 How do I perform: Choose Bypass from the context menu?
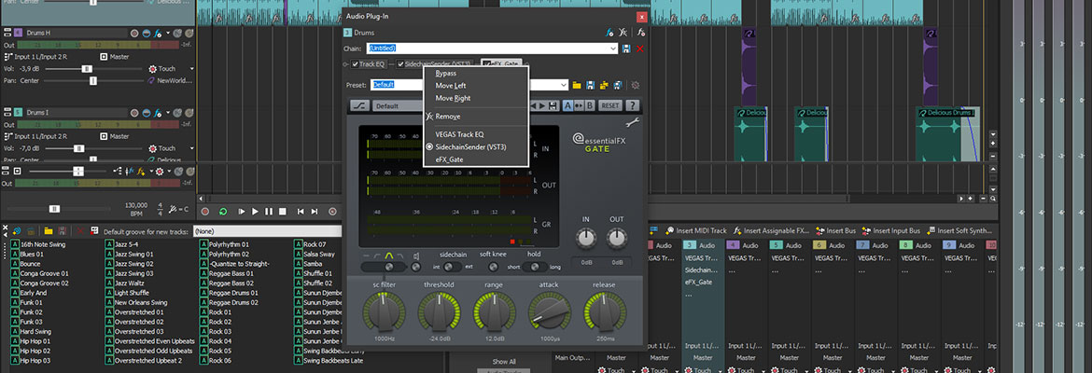coord(445,73)
